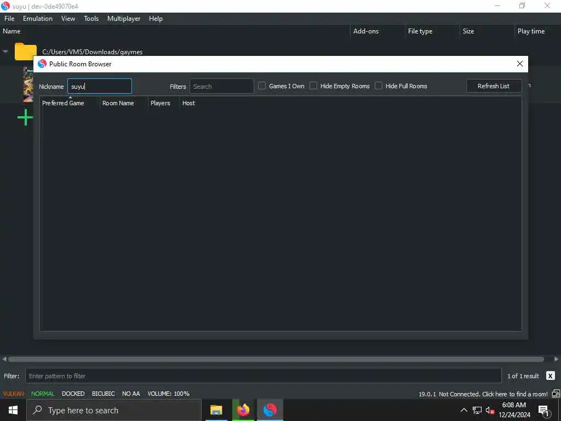Click the suyu logo in the title bar
The height and width of the screenshot is (421, 561).
click(5, 6)
